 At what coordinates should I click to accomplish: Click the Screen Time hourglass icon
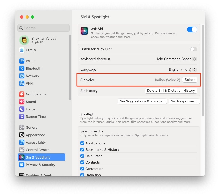click(x=22, y=116)
